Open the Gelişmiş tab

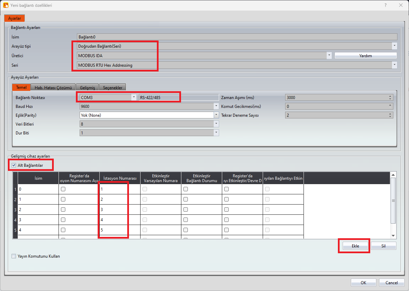[x=87, y=87]
